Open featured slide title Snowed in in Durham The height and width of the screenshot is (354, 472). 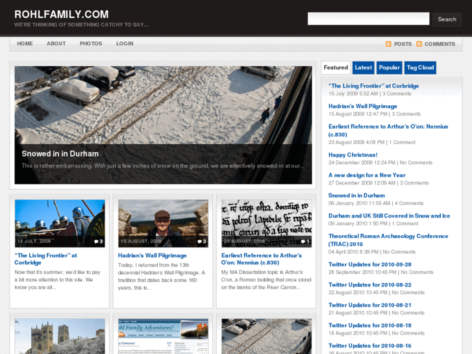(x=60, y=154)
